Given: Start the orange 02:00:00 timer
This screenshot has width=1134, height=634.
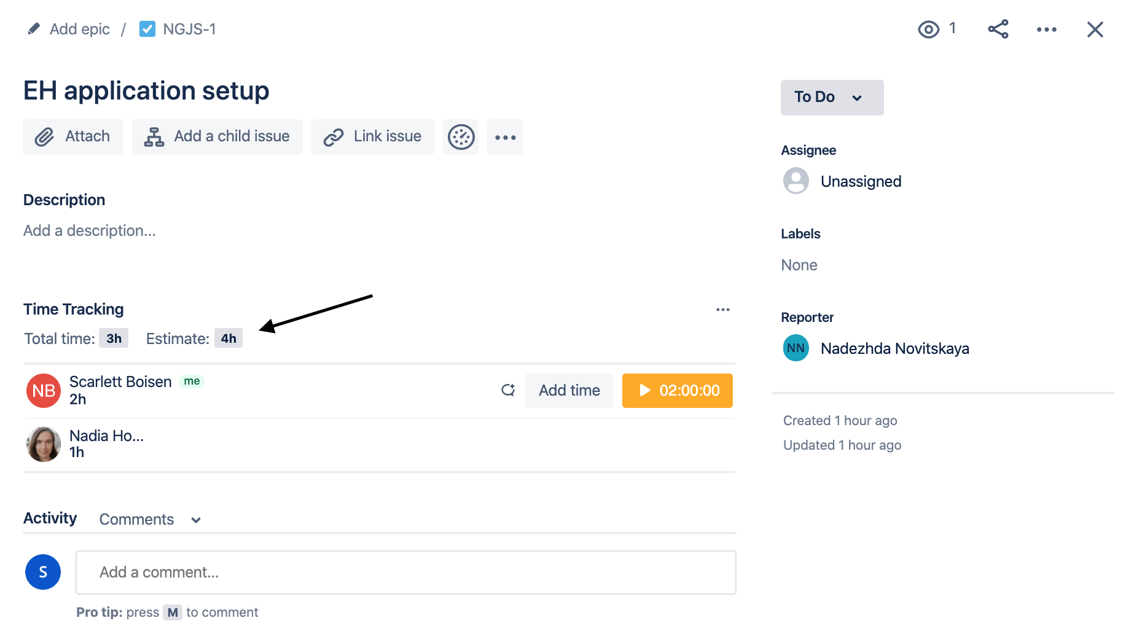Looking at the screenshot, I should [677, 391].
